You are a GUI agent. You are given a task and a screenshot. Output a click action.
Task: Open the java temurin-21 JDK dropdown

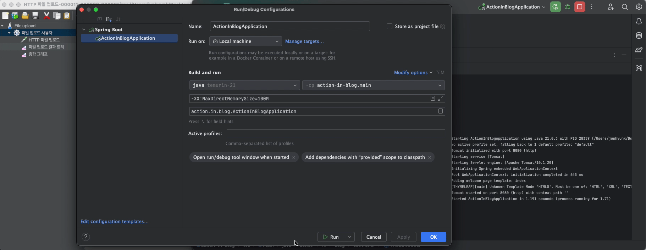244,85
